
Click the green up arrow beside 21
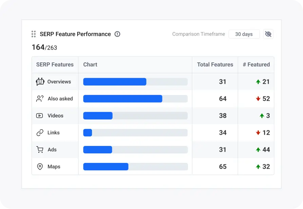coord(259,81)
